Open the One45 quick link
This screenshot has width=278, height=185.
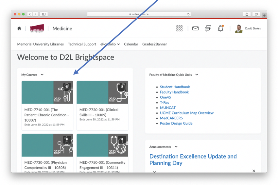tap(165, 97)
